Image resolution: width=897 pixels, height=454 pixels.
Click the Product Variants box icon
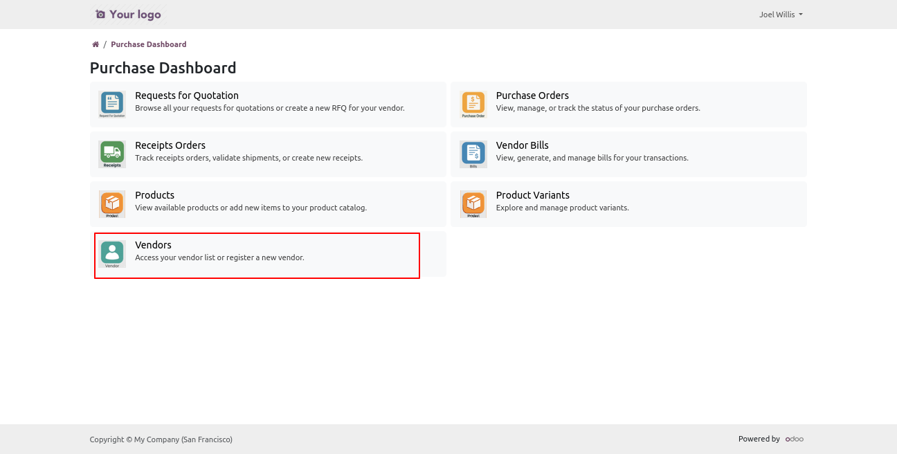pos(473,204)
